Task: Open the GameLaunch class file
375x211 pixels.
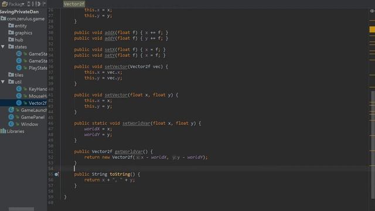Action: 34,110
